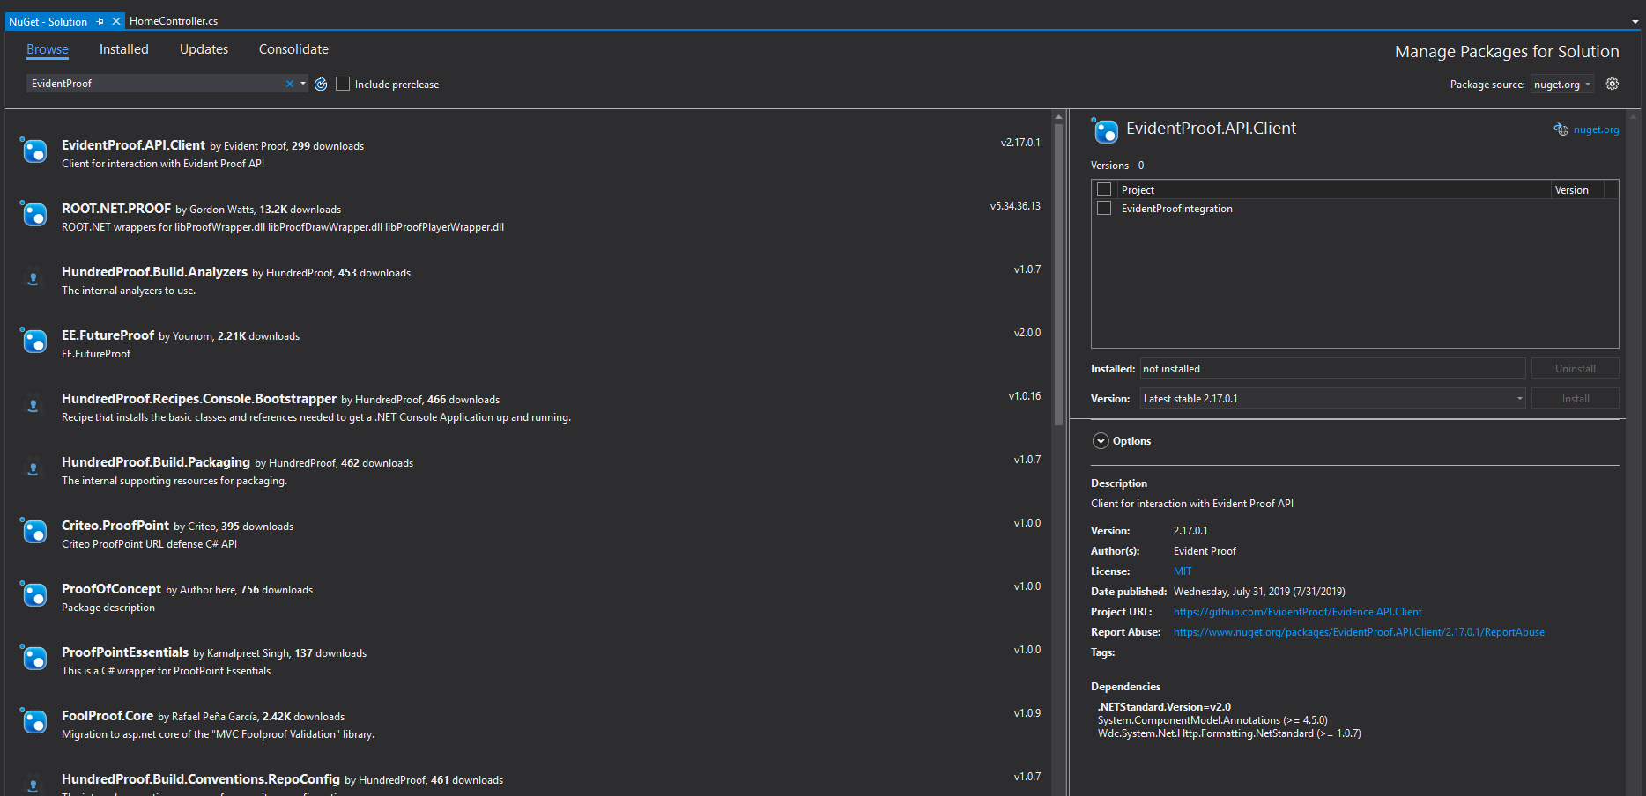
Task: Open the MIT license link
Action: click(1183, 571)
